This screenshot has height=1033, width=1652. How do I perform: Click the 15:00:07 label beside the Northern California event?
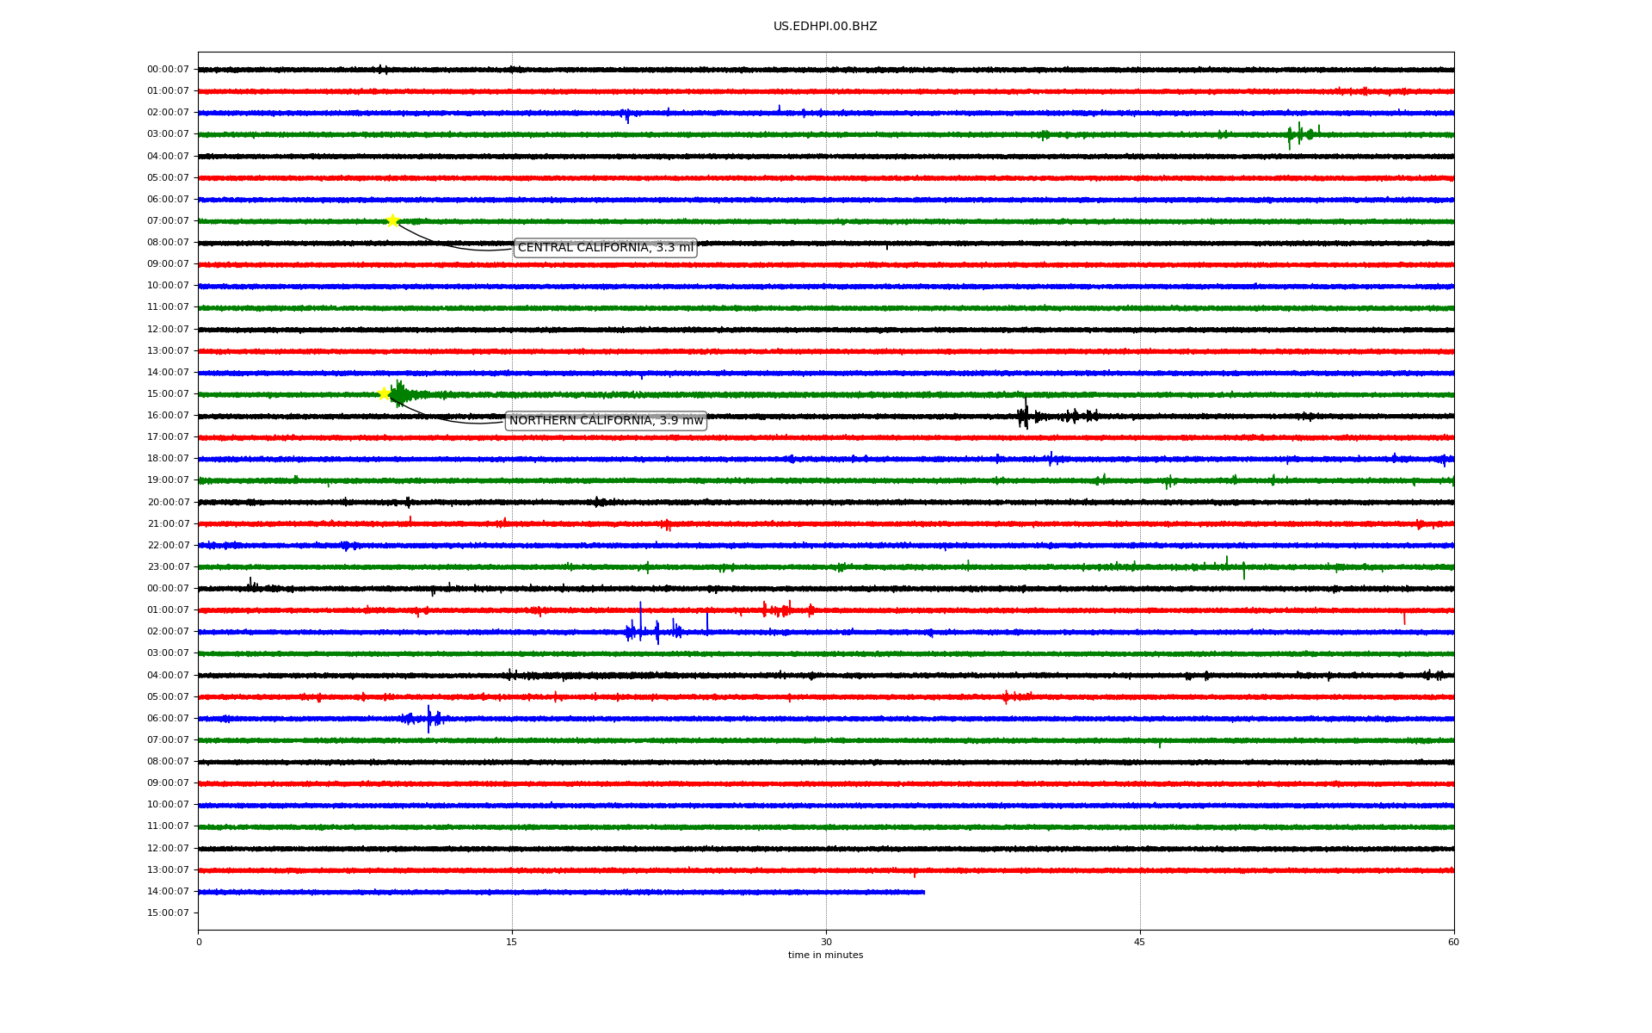point(168,394)
